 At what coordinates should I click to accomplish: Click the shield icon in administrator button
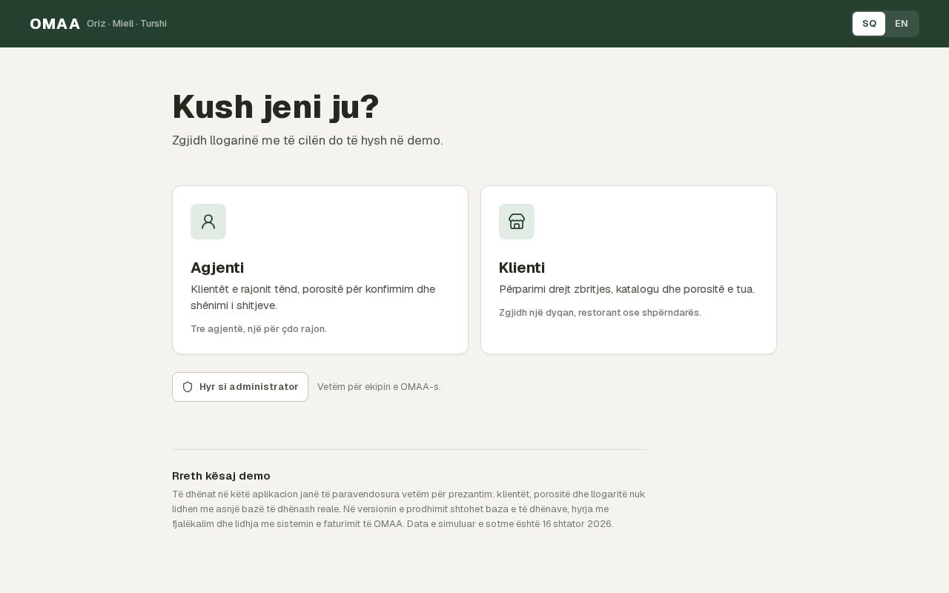tap(188, 387)
